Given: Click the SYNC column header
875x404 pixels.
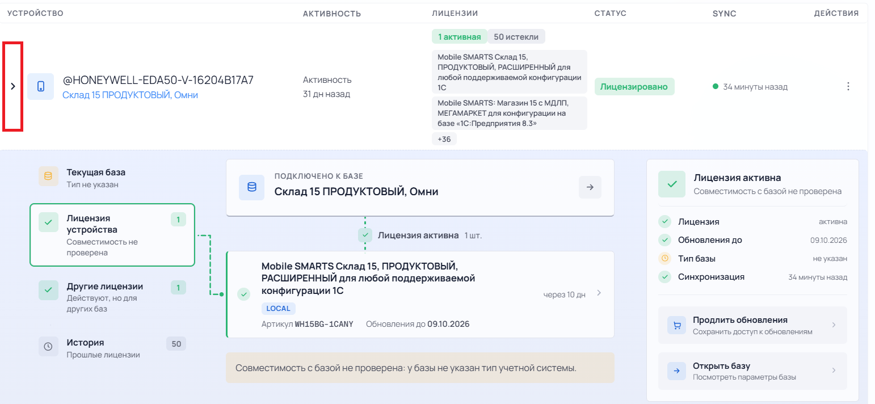Looking at the screenshot, I should [x=724, y=13].
